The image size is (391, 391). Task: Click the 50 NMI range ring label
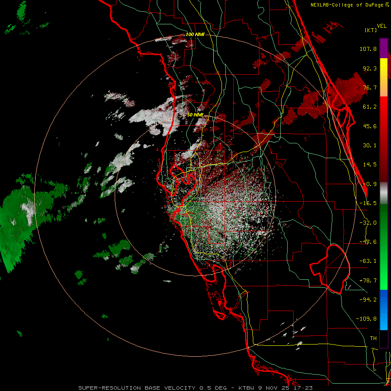tap(195, 115)
